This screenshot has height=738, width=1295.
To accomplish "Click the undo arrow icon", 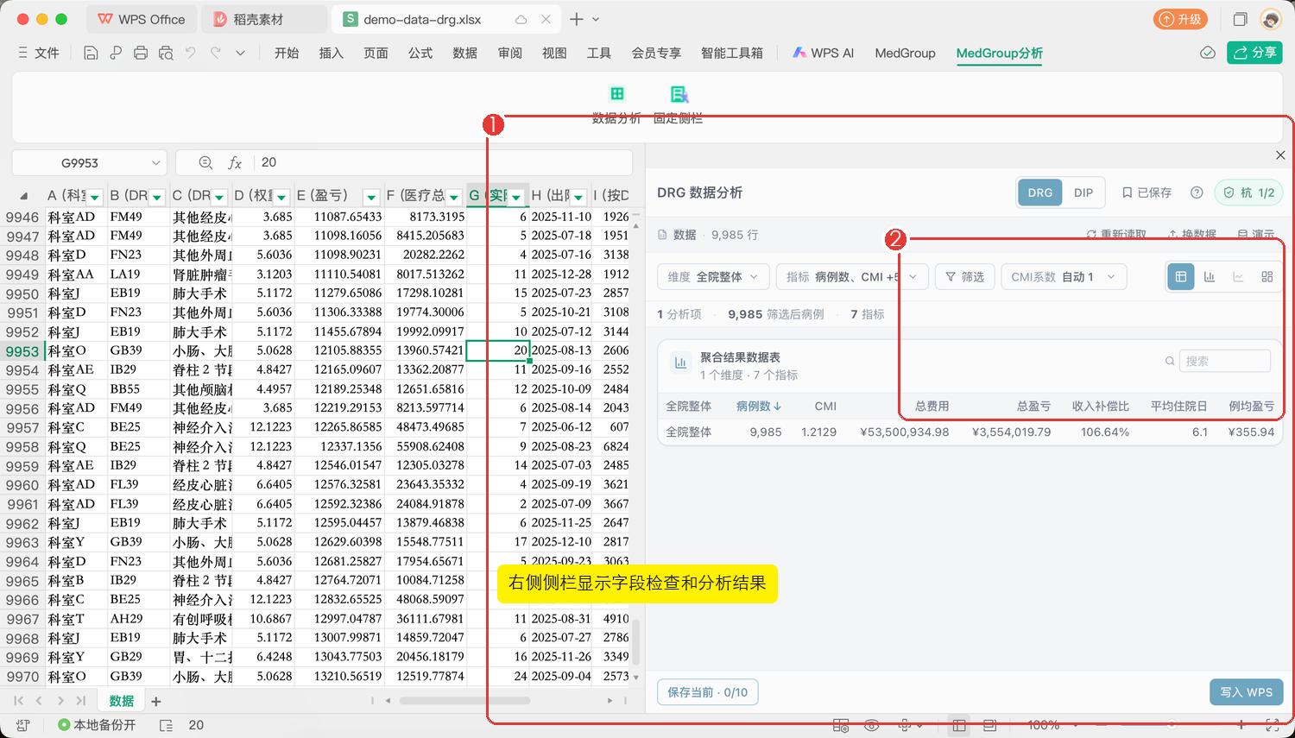I will coord(191,53).
